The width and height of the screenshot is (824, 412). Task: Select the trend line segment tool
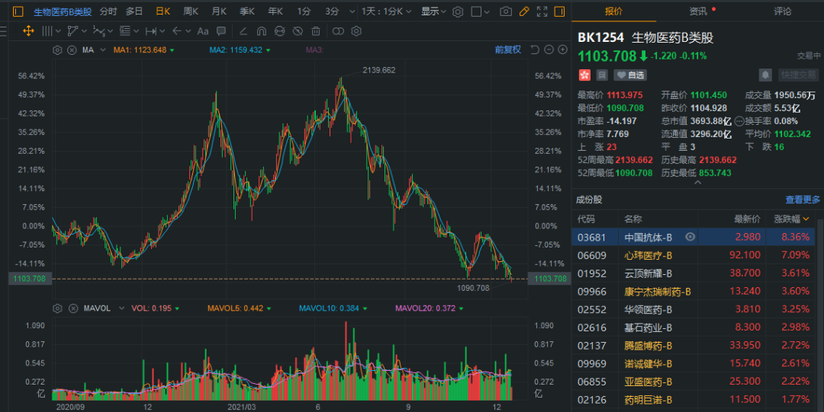tap(72, 31)
